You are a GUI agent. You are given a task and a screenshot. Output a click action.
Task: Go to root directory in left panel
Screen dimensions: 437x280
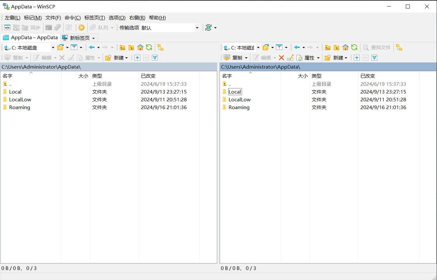[131, 48]
